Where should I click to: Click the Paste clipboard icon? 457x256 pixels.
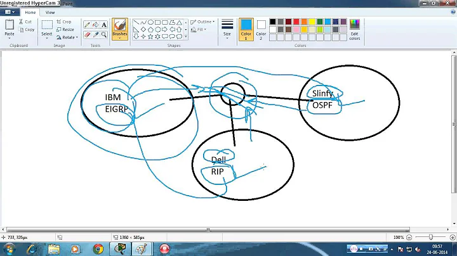tap(10, 25)
